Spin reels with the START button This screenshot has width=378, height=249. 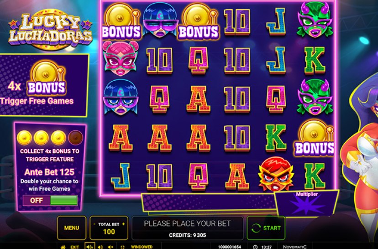(x=266, y=228)
